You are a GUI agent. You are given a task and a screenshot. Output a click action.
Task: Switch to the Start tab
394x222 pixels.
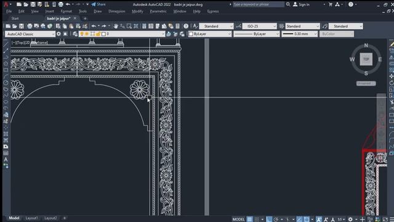coord(15,18)
